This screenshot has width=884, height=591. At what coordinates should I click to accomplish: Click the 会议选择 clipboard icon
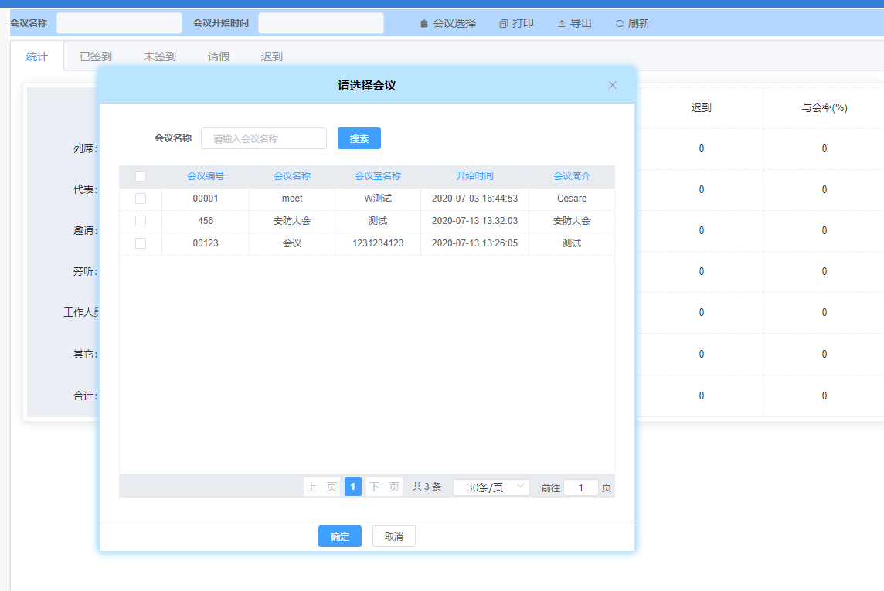423,24
